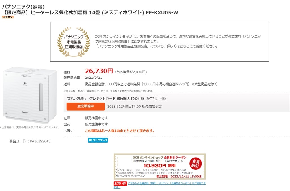Click the coupon expiry 2023/12/11 15:00 text
This screenshot has width=290, height=191.
(x=179, y=177)
